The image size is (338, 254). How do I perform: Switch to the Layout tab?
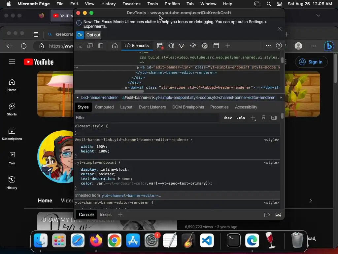pyautogui.click(x=126, y=107)
